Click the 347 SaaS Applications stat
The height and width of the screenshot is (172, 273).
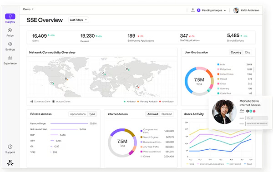coord(190,38)
